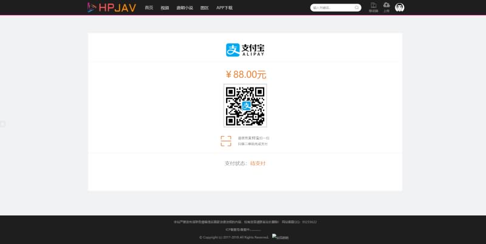Image resolution: width=486 pixels, height=244 pixels.
Task: Open the folder icon beside search
Action: click(373, 6)
